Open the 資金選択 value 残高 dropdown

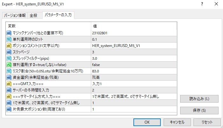[x=133, y=77]
